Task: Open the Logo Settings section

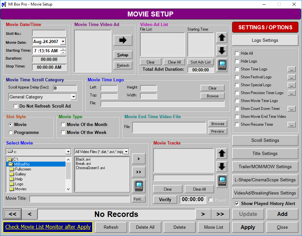Action: [265, 40]
